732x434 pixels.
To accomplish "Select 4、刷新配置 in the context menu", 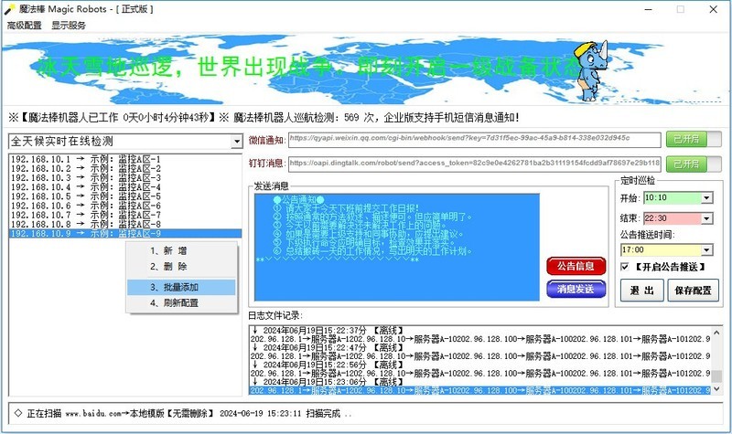I will click(181, 303).
